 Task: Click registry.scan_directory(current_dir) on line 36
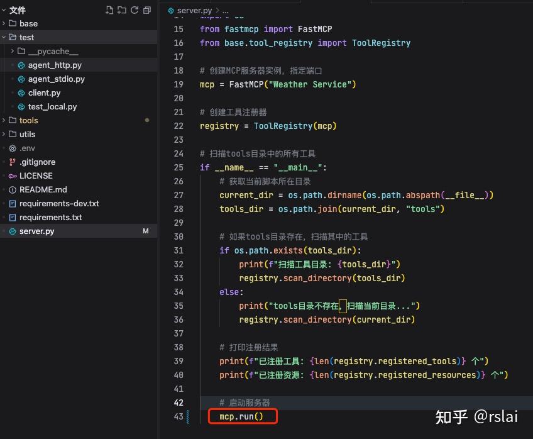(x=327, y=320)
